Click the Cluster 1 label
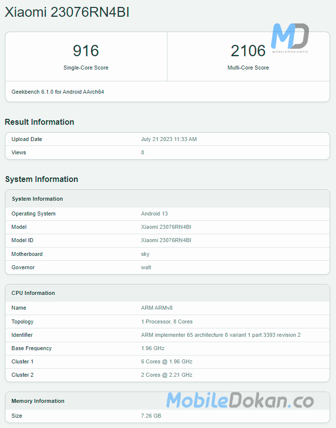Viewport: 336px width, 428px height. (x=22, y=361)
